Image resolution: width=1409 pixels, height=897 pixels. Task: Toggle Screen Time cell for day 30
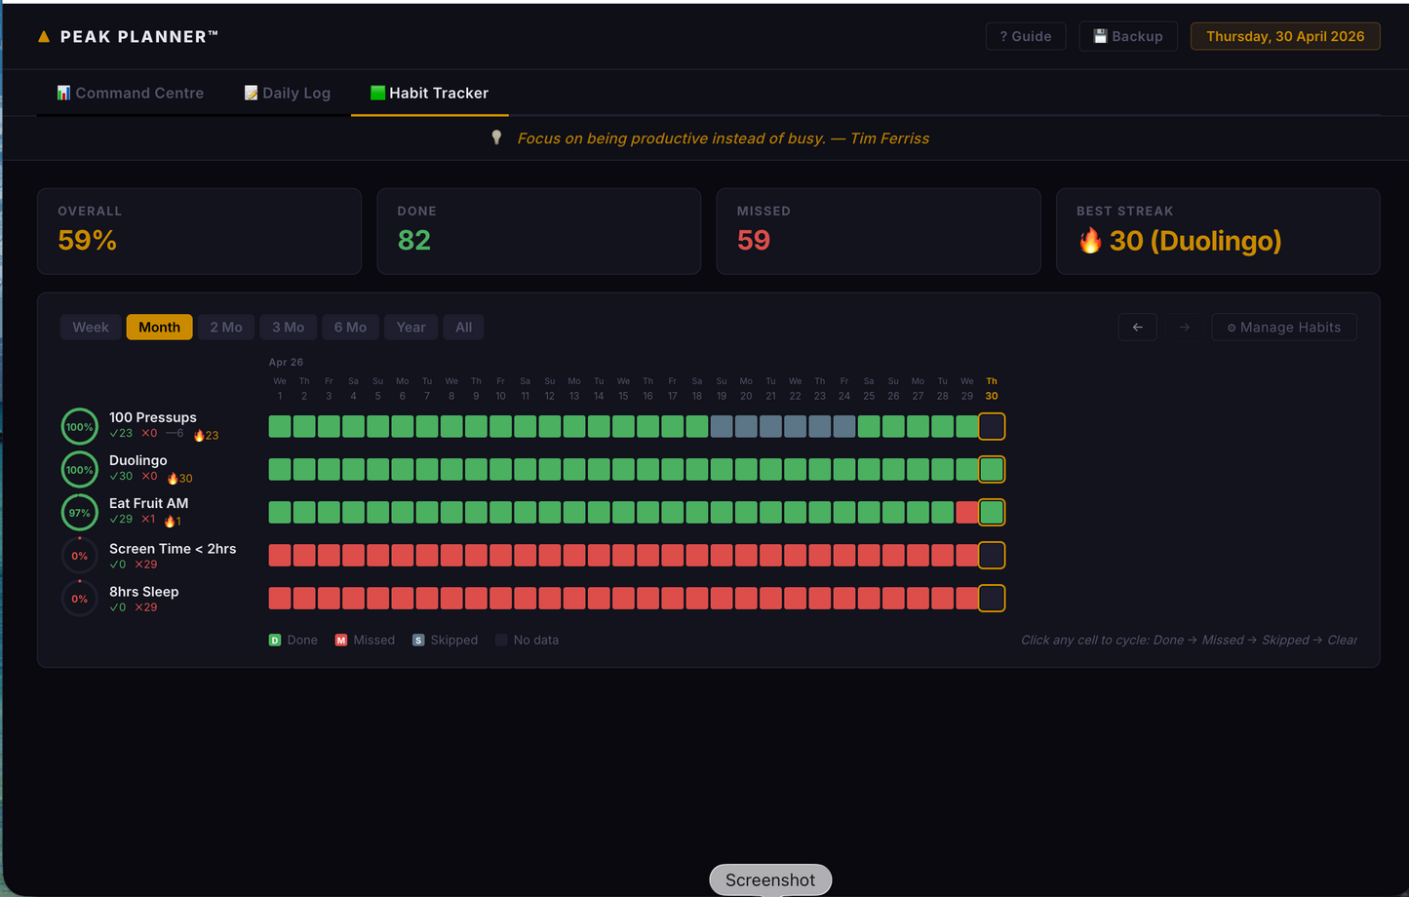992,555
